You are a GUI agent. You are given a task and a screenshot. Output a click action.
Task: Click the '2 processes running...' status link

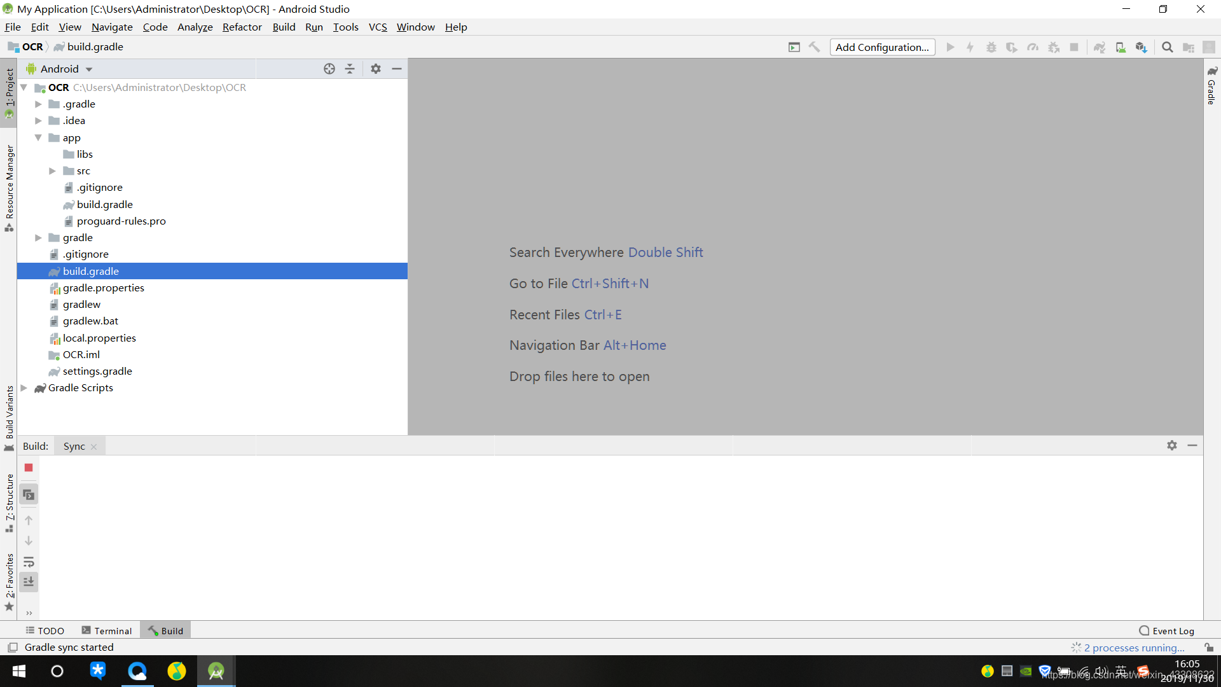[x=1135, y=648]
